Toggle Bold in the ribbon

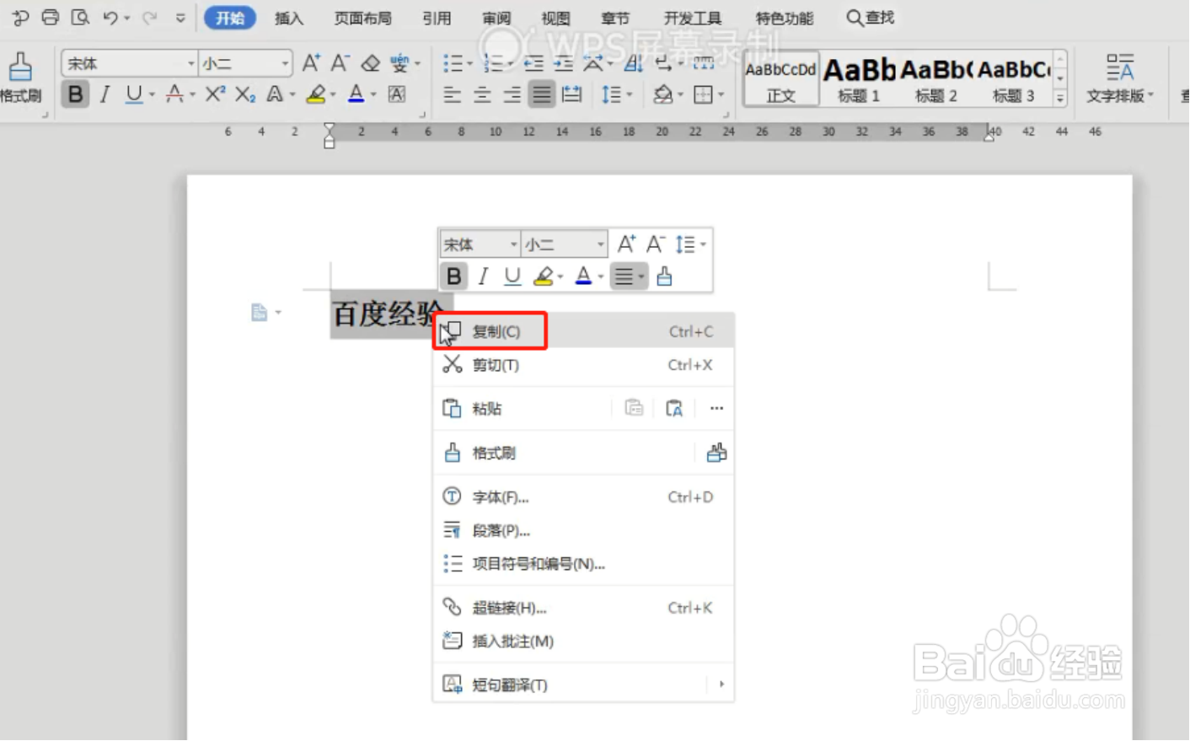point(75,94)
